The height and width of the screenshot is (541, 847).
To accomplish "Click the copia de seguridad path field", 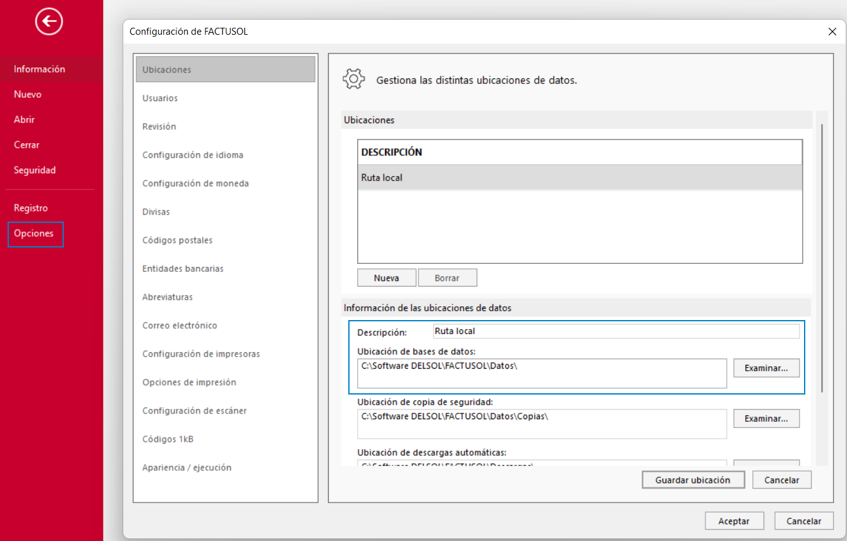I will coord(542,424).
